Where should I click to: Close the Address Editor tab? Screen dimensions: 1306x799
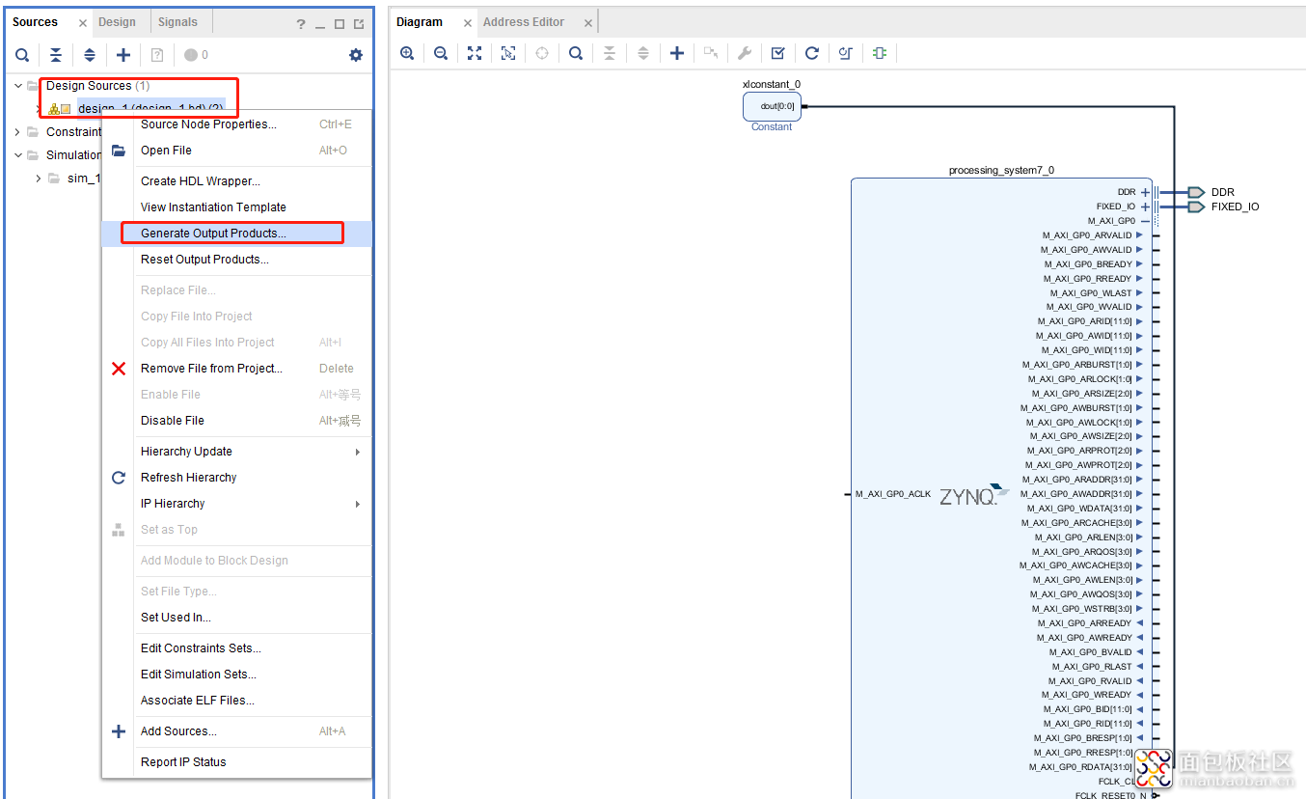(588, 23)
